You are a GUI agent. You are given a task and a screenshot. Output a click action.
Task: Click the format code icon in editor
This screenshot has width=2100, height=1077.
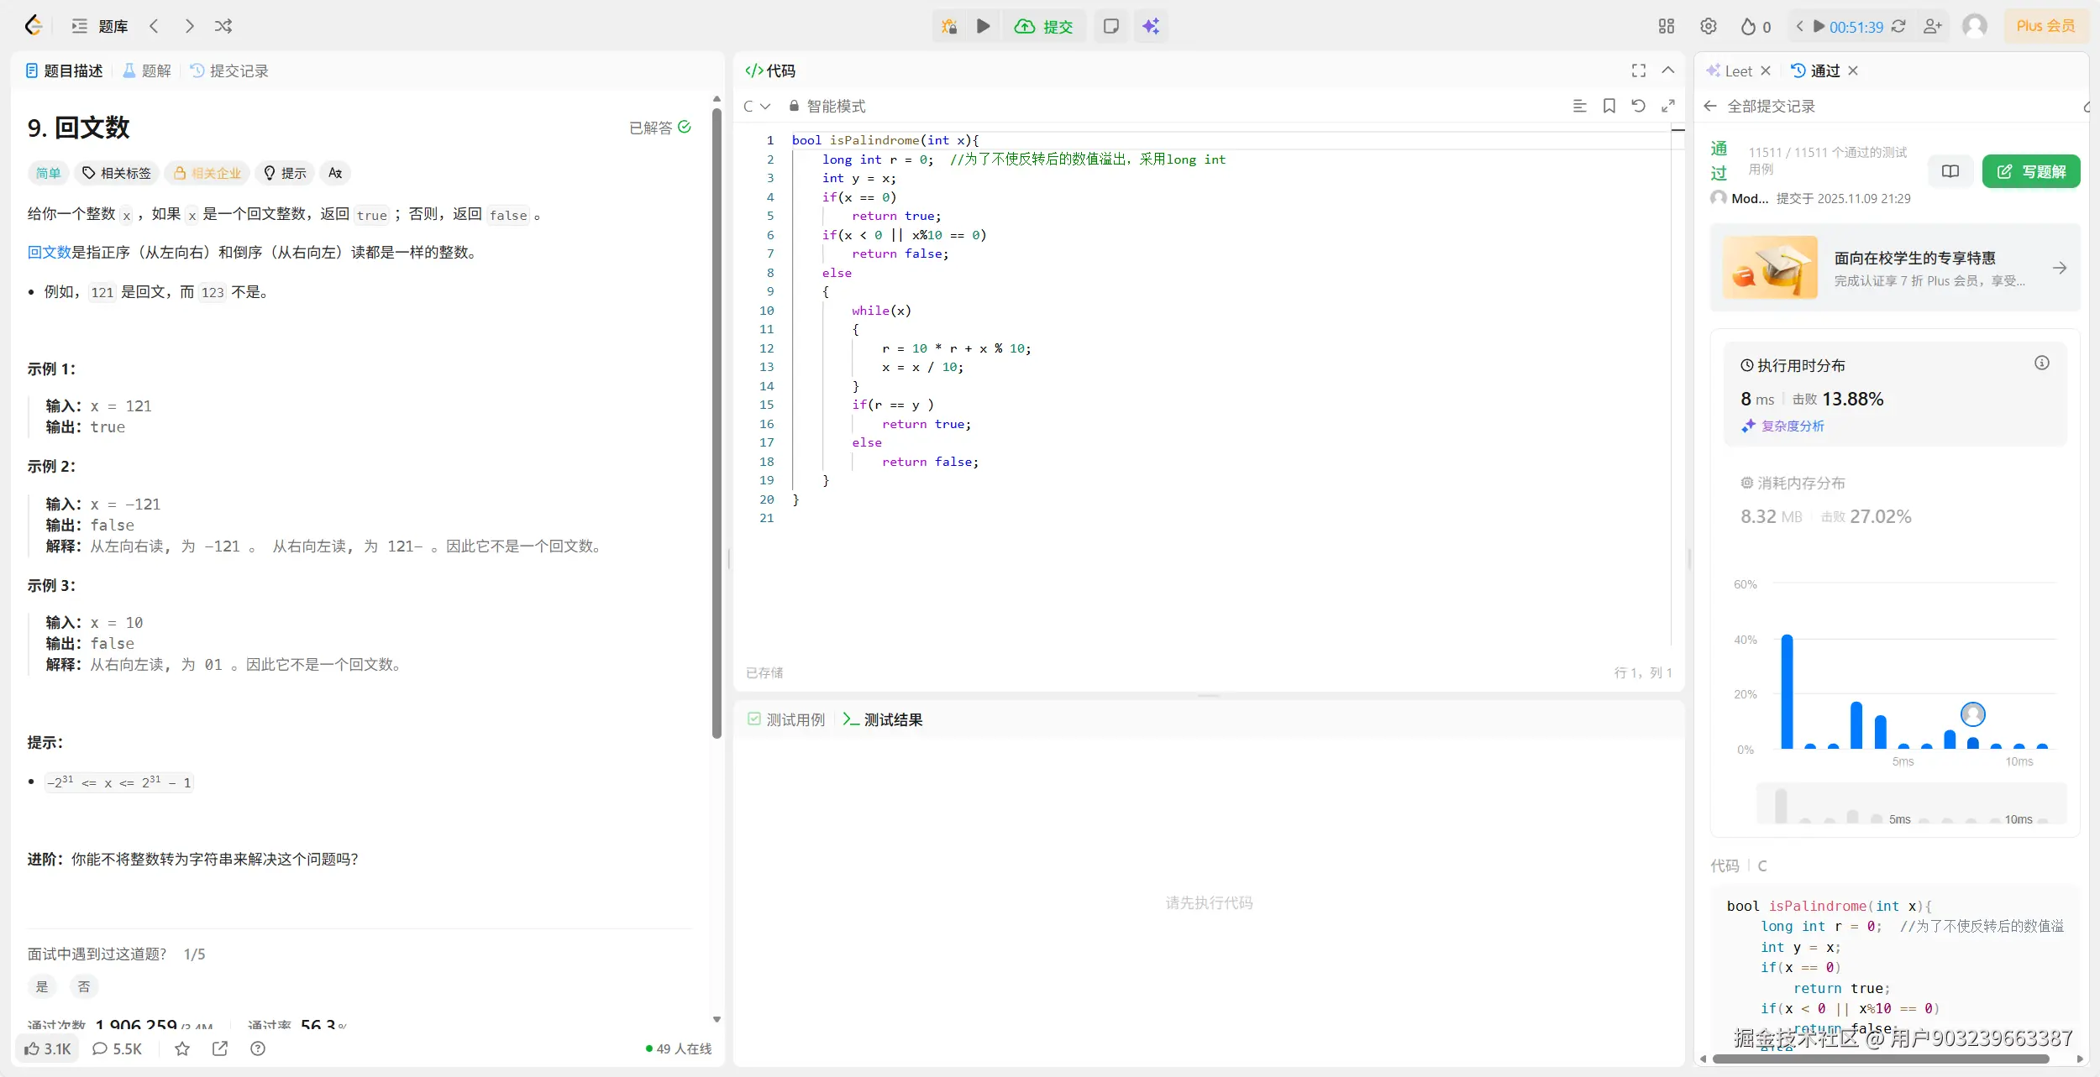[1579, 106]
